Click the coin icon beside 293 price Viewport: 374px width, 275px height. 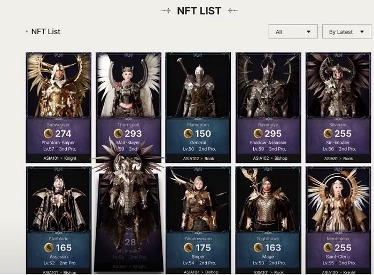[x=118, y=134]
